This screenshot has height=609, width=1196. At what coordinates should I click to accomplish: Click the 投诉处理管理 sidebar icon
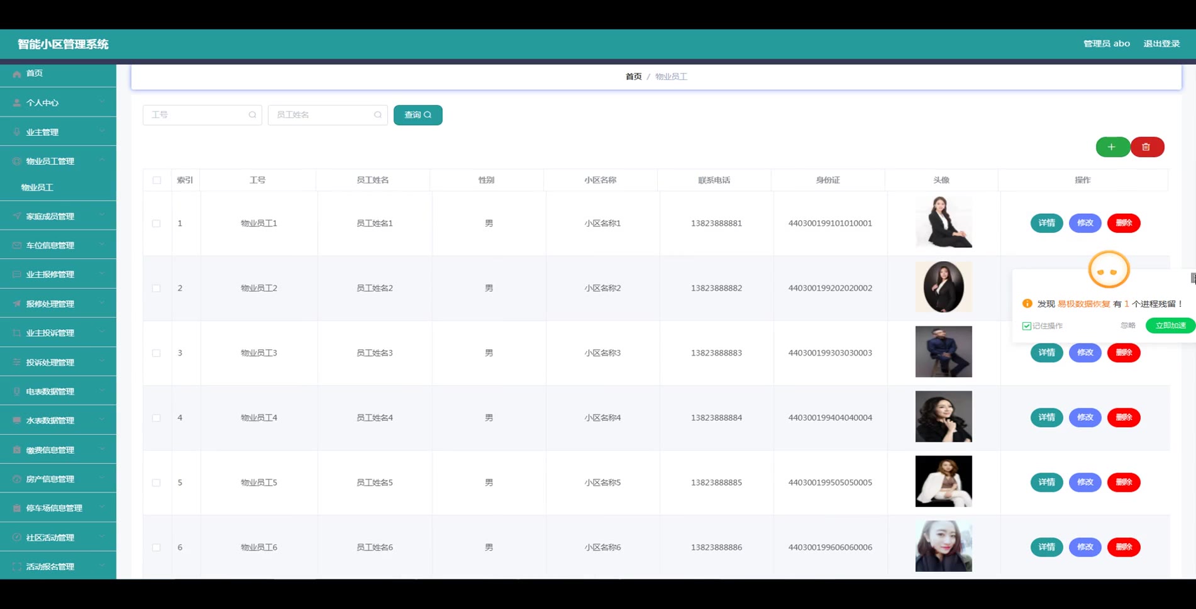(17, 362)
